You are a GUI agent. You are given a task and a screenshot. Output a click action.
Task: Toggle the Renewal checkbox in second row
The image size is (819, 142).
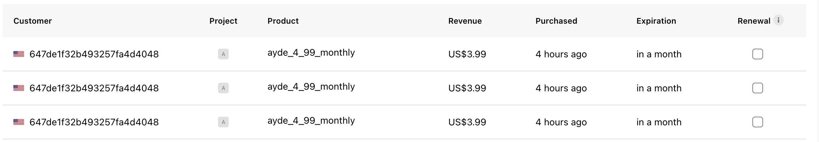tap(758, 88)
